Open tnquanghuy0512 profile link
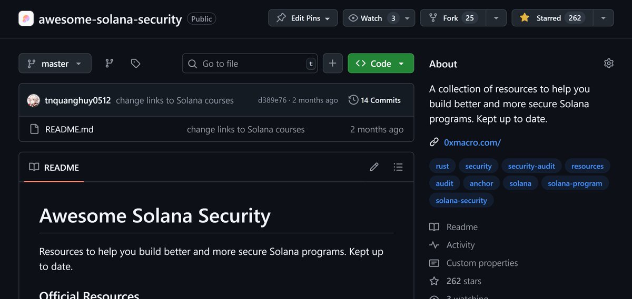The image size is (632, 299). coord(77,100)
